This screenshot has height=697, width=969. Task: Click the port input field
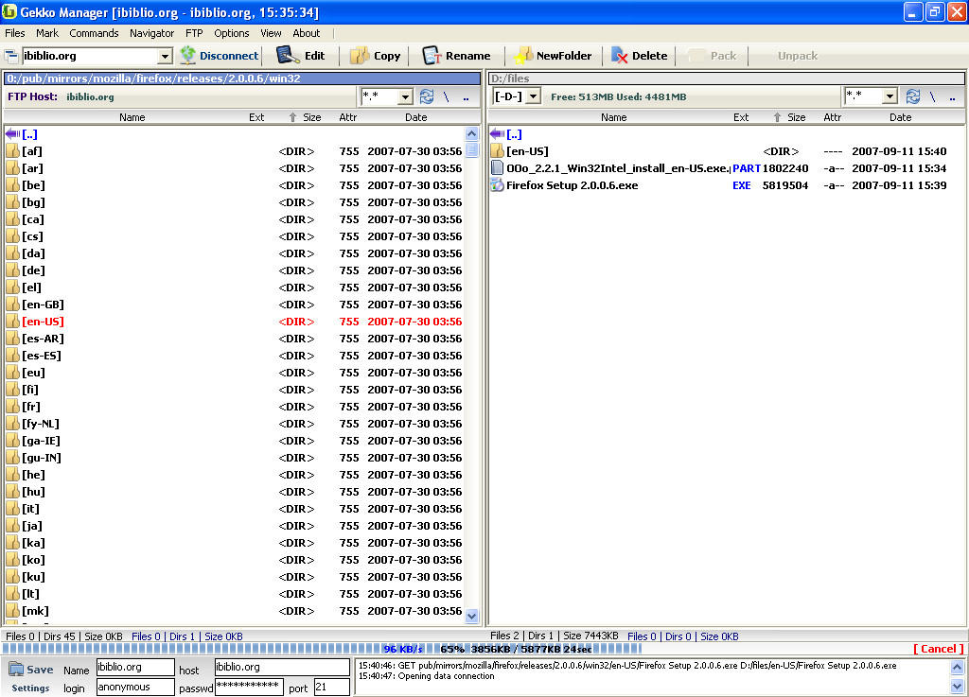[x=332, y=688]
